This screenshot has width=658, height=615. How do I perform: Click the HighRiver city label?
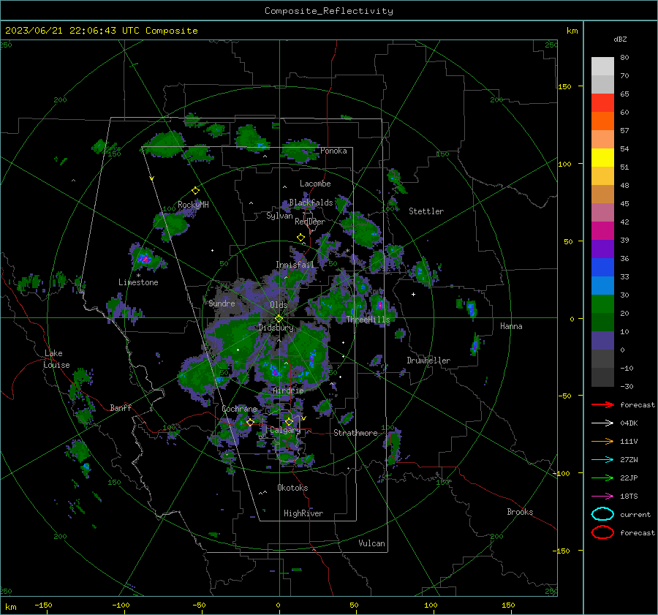303,513
